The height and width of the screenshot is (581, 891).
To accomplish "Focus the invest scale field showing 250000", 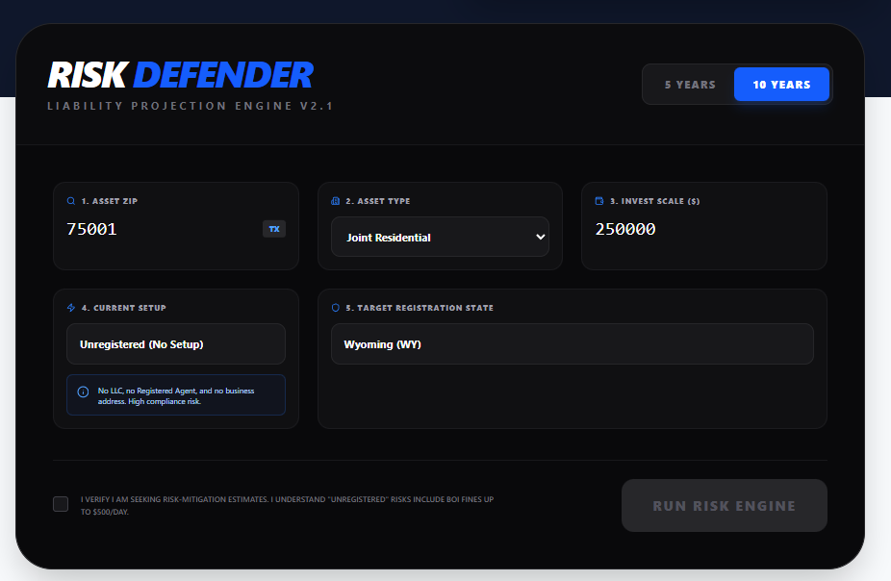I will [702, 229].
